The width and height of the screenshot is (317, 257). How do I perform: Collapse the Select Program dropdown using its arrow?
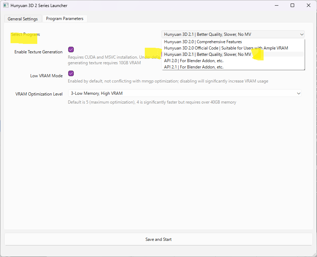302,34
